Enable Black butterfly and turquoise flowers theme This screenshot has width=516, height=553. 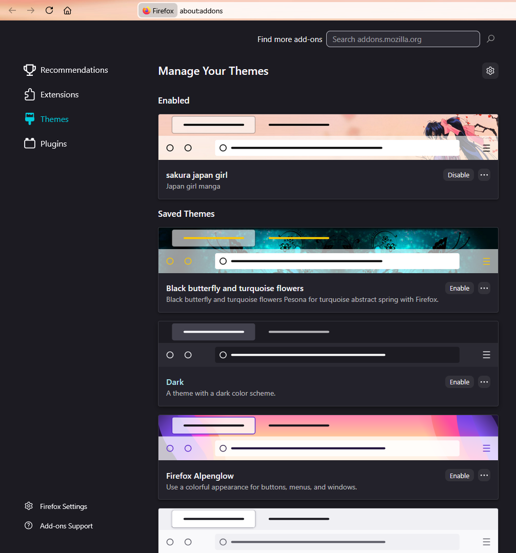pyautogui.click(x=460, y=288)
